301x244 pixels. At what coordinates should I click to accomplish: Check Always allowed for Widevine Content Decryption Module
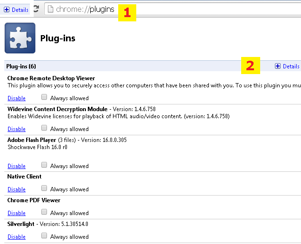click(x=44, y=128)
